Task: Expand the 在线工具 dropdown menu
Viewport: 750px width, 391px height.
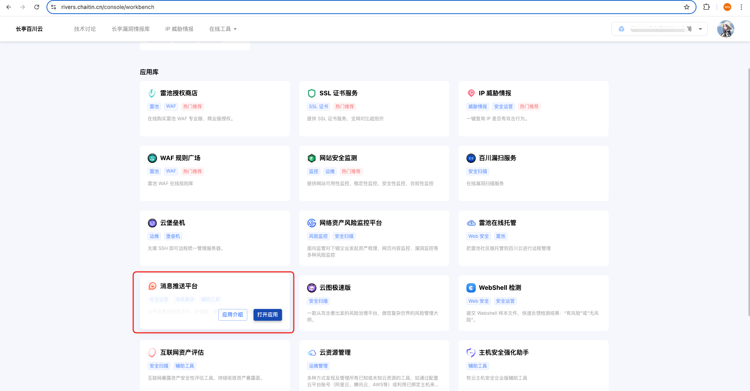Action: click(x=223, y=29)
